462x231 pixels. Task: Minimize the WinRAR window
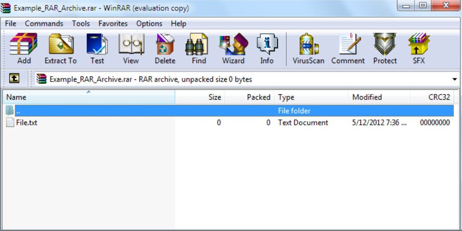(x=406, y=5)
